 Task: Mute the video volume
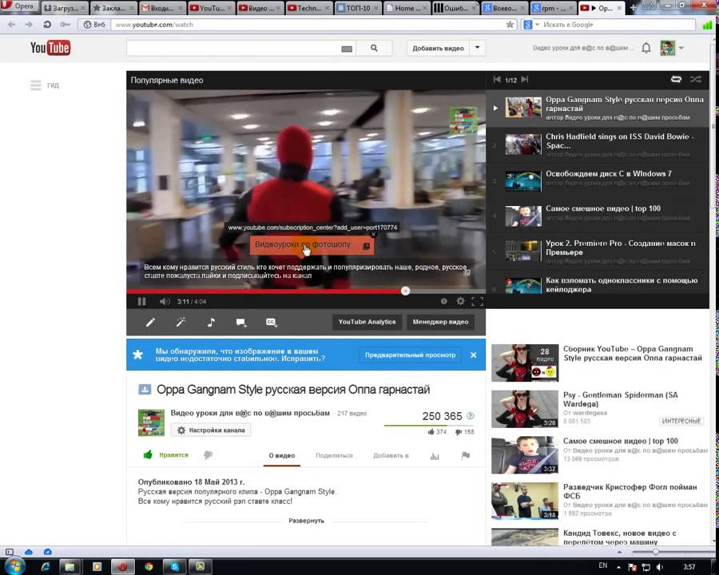pyautogui.click(x=165, y=301)
